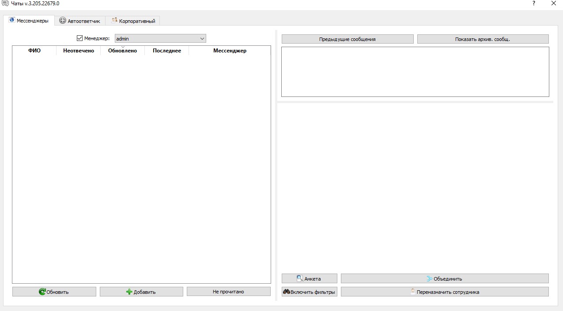Click the Не прочитано button
Image resolution: width=563 pixels, height=311 pixels.
point(228,292)
